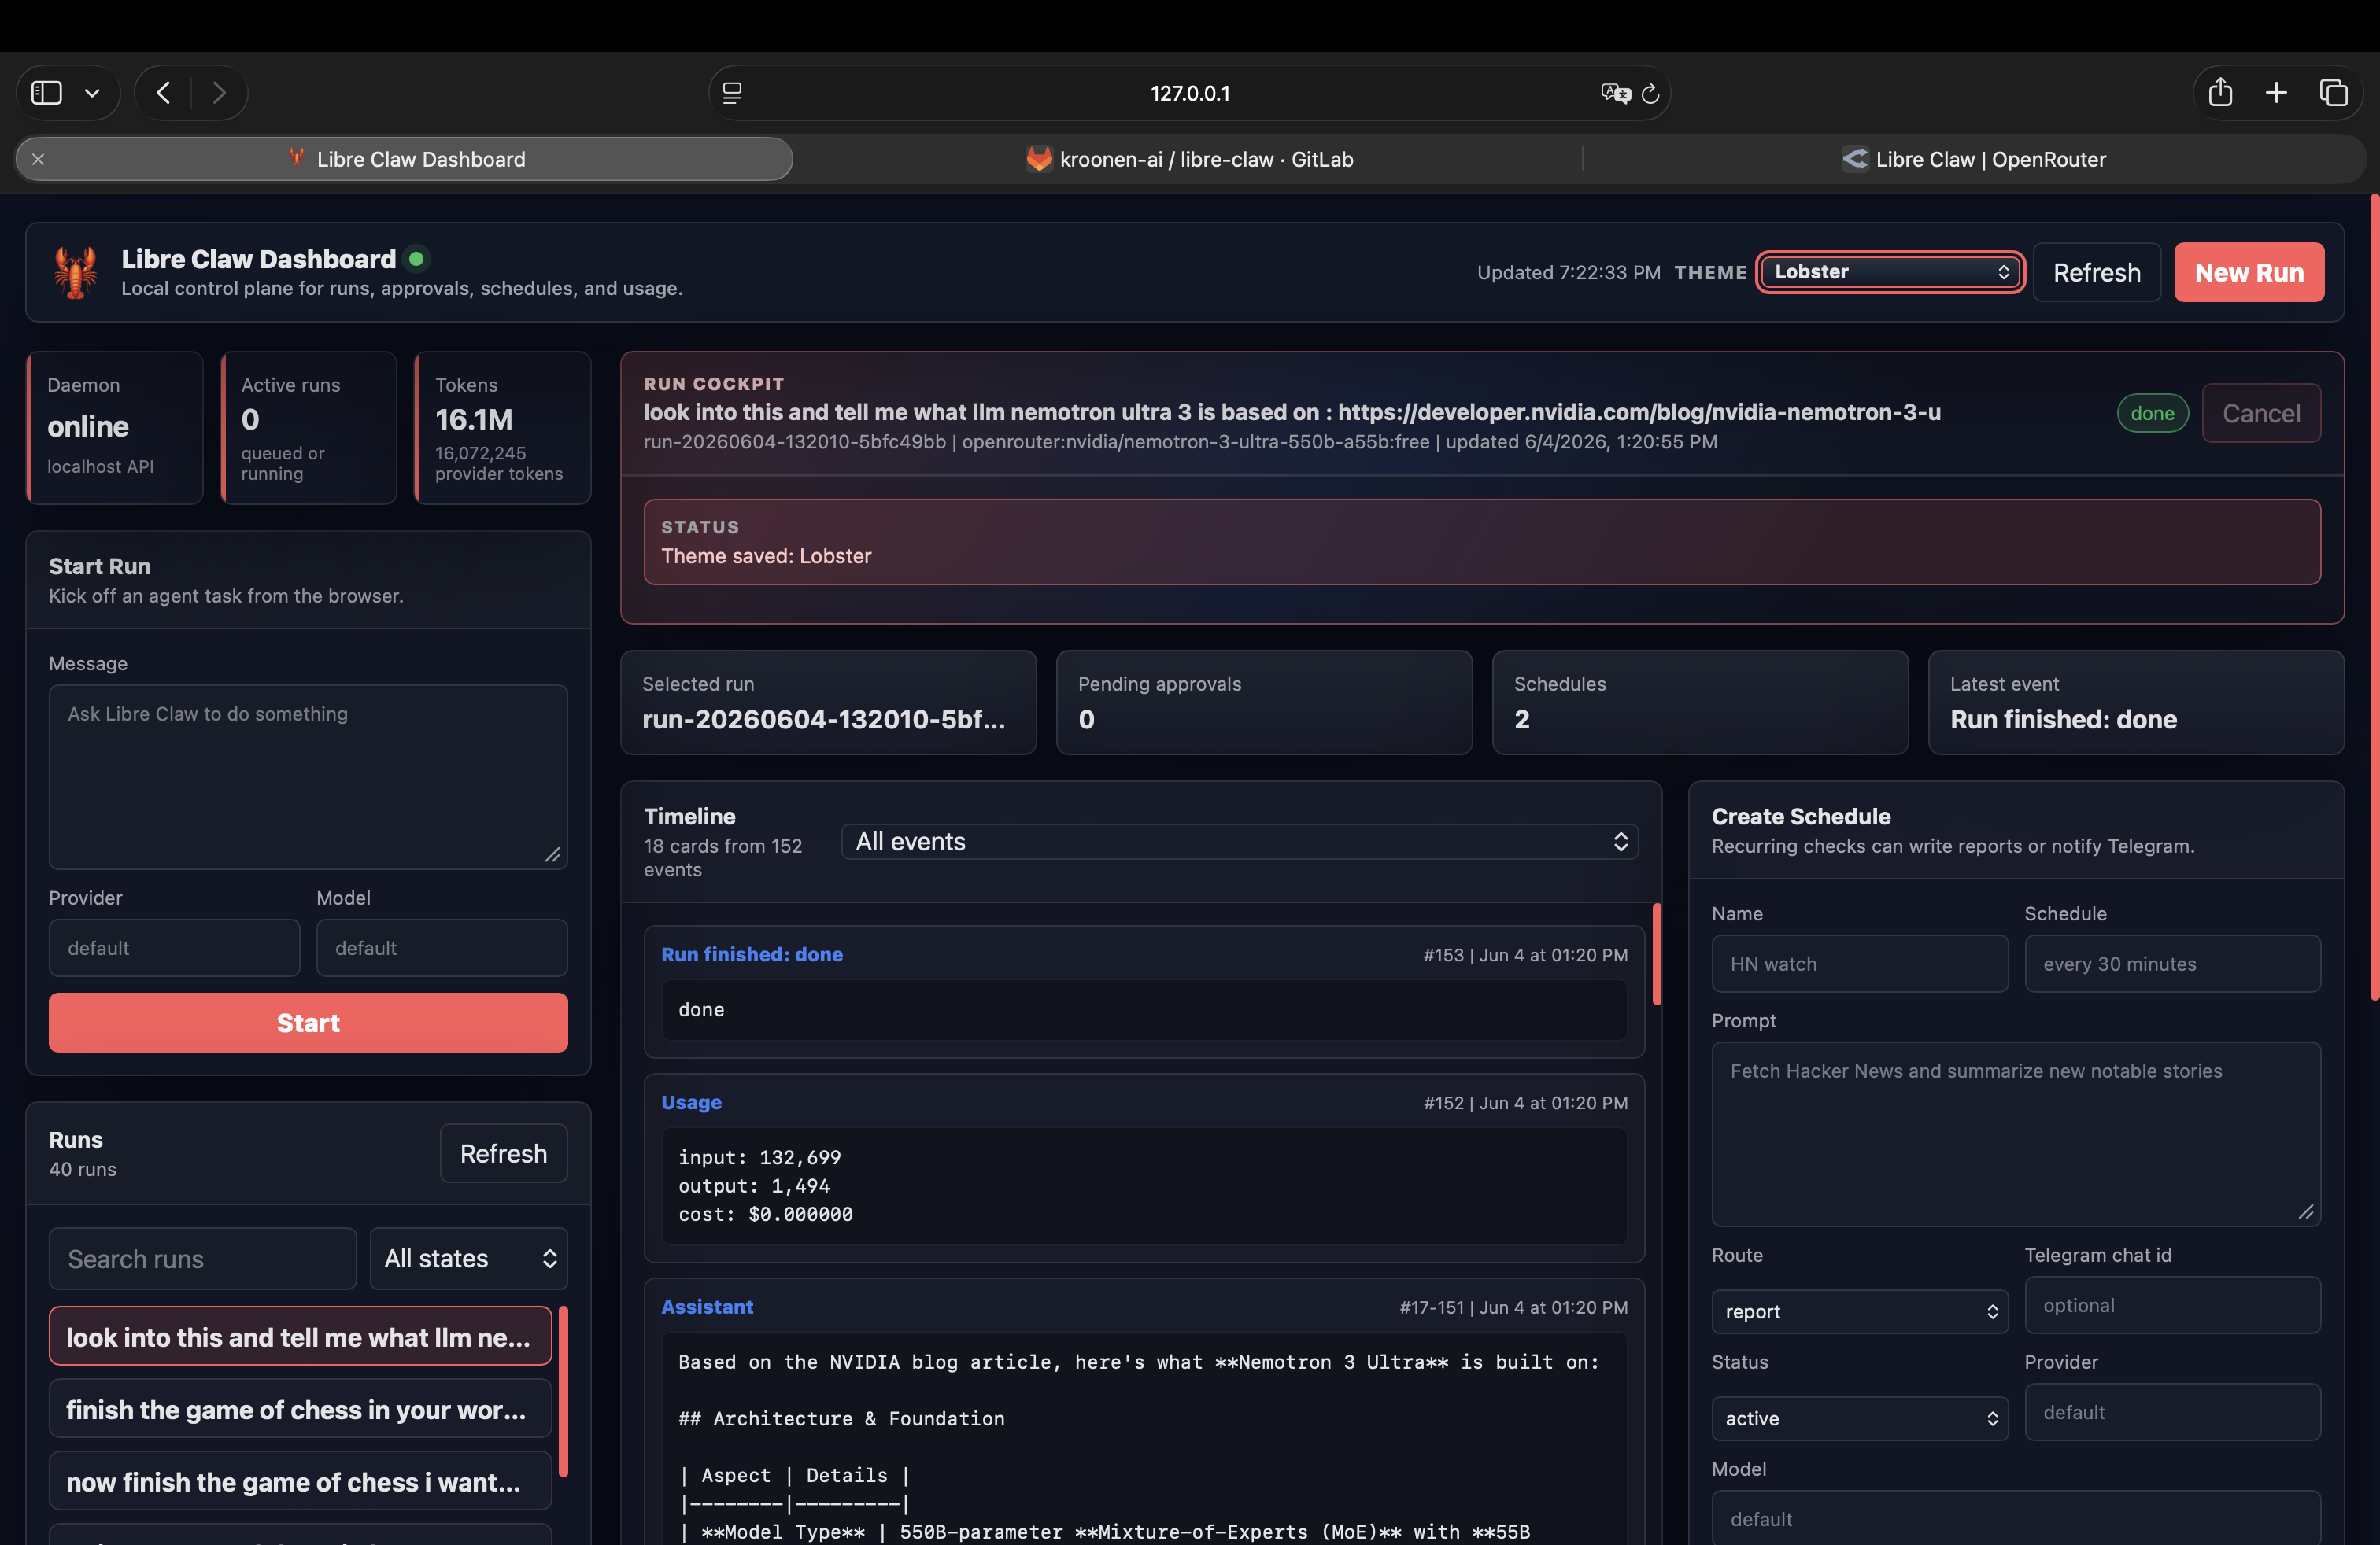Switch to the Libre Claw OpenRouter tab

tap(1974, 159)
